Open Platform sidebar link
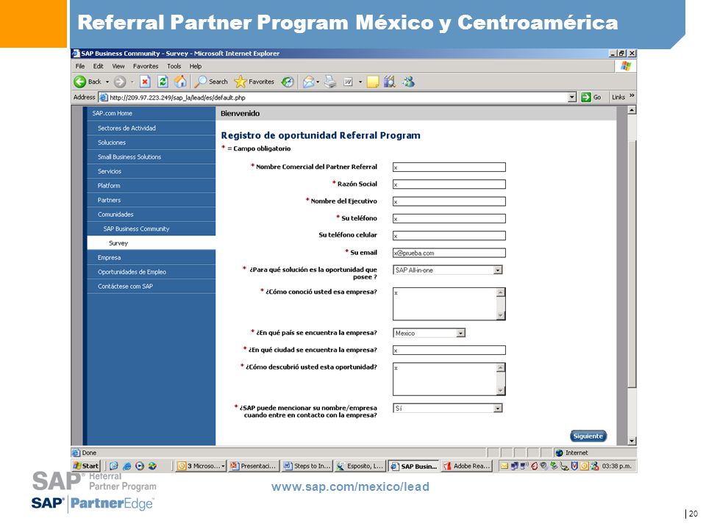The image size is (706, 529). tap(109, 186)
